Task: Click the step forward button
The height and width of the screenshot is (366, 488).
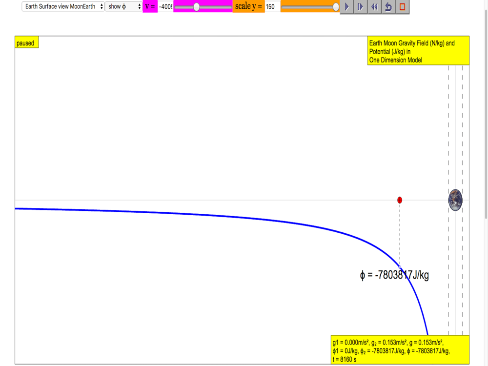Action: (x=360, y=6)
